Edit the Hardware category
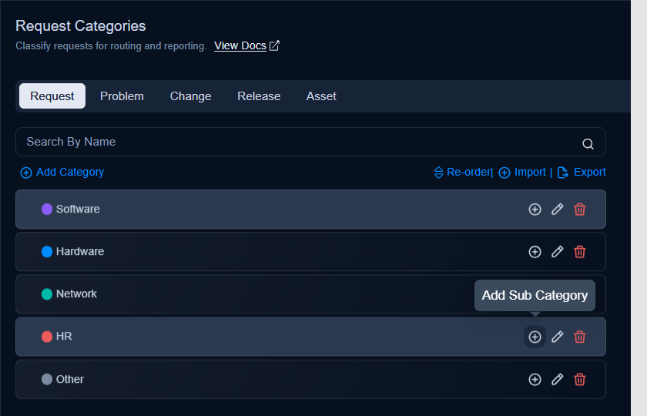This screenshot has width=647, height=416. coord(558,252)
